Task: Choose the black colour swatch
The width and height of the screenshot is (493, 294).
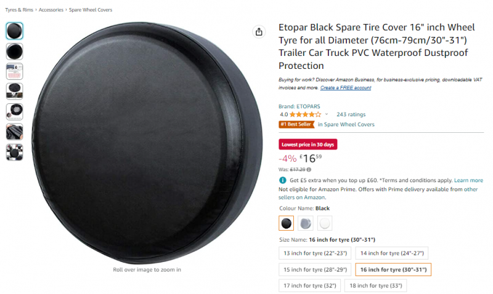Action: 286,223
